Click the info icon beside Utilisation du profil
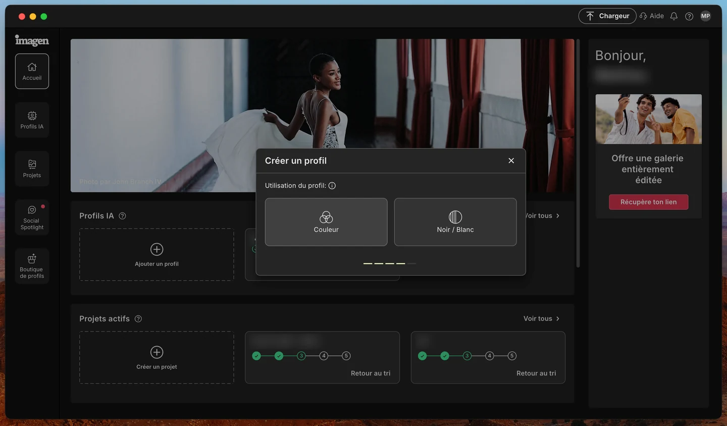Screen dimensions: 727x426 pos(332,186)
